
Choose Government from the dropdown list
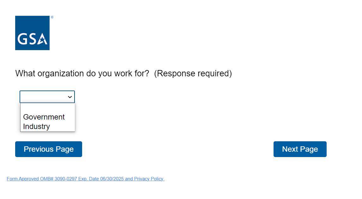pos(44,117)
